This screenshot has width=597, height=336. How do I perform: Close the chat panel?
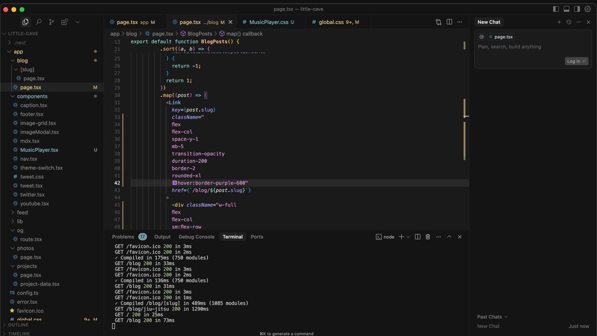pos(588,22)
